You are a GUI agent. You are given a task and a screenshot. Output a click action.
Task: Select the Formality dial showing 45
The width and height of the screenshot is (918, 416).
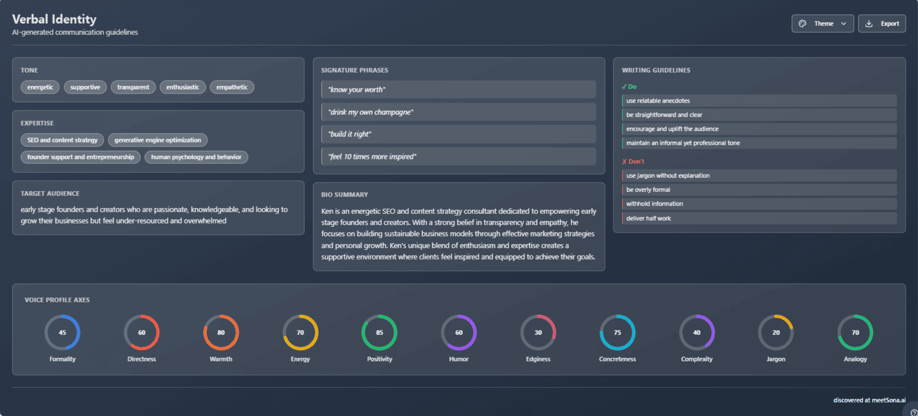point(63,333)
